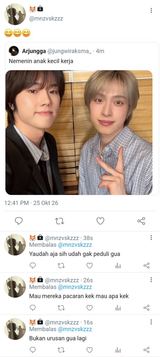
Task: Open three-dot menu on 'Yaudah aja sih' reply
Action: 151,237
